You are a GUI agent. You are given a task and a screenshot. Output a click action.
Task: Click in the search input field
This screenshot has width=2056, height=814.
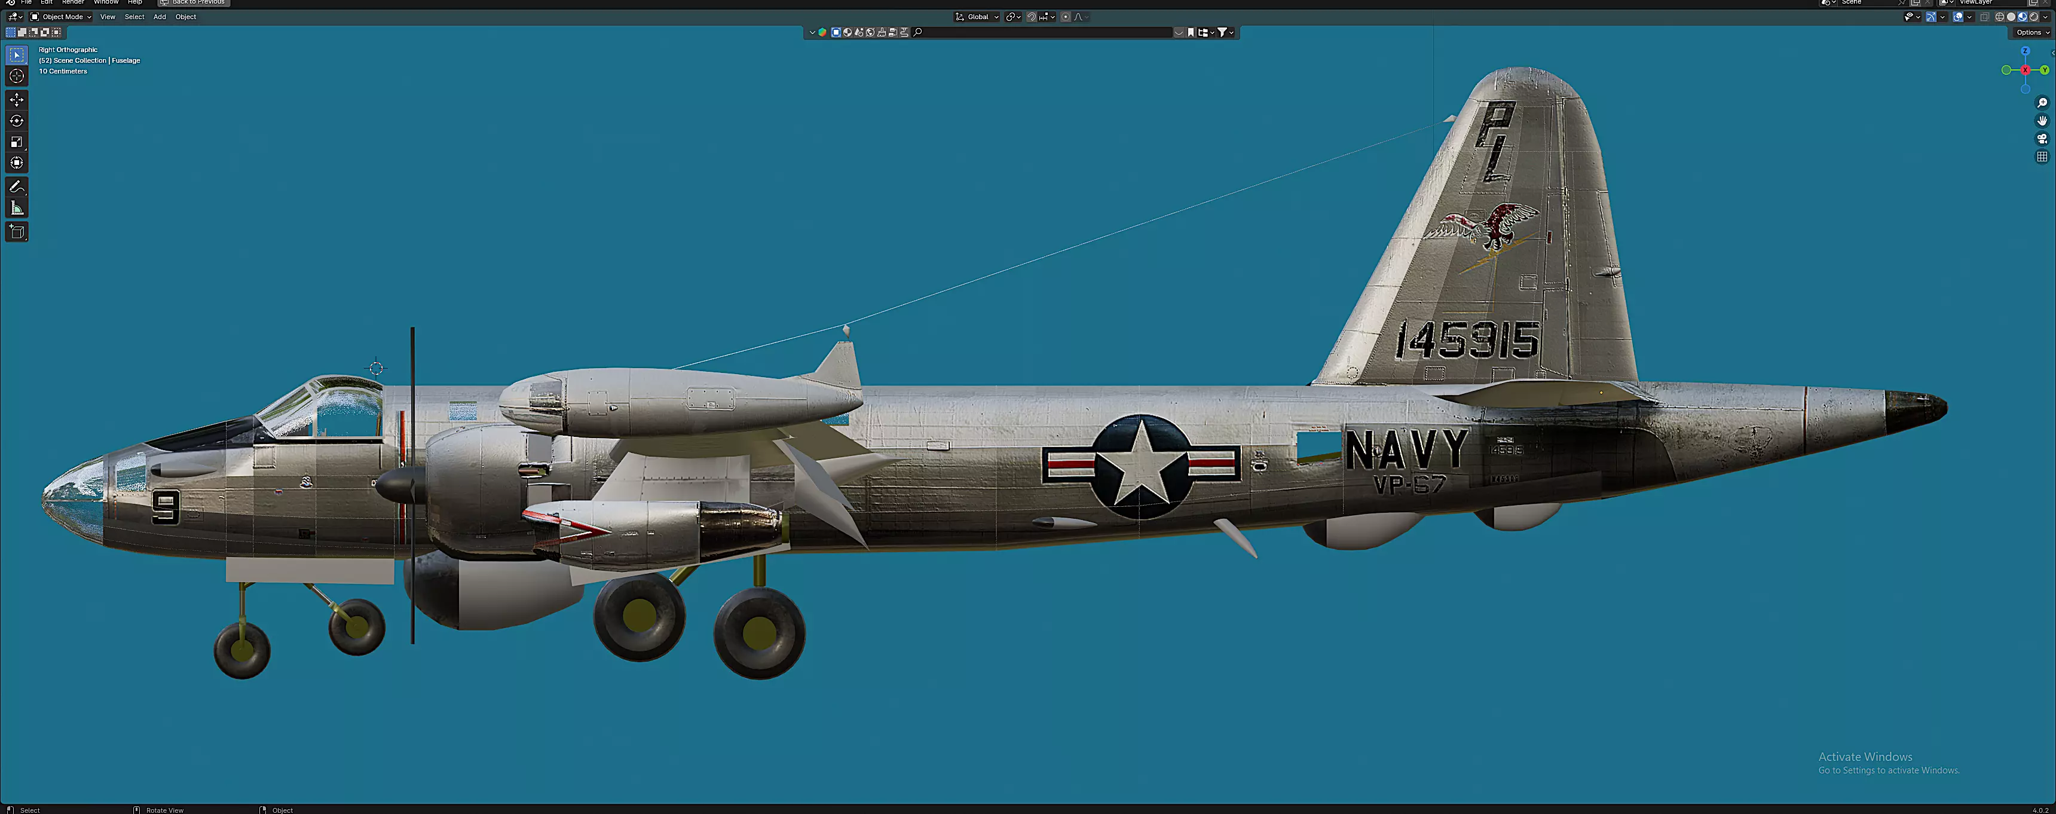click(1042, 32)
